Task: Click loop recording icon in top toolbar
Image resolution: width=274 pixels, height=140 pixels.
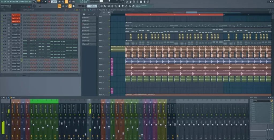Action: pyautogui.click(x=74, y=2)
